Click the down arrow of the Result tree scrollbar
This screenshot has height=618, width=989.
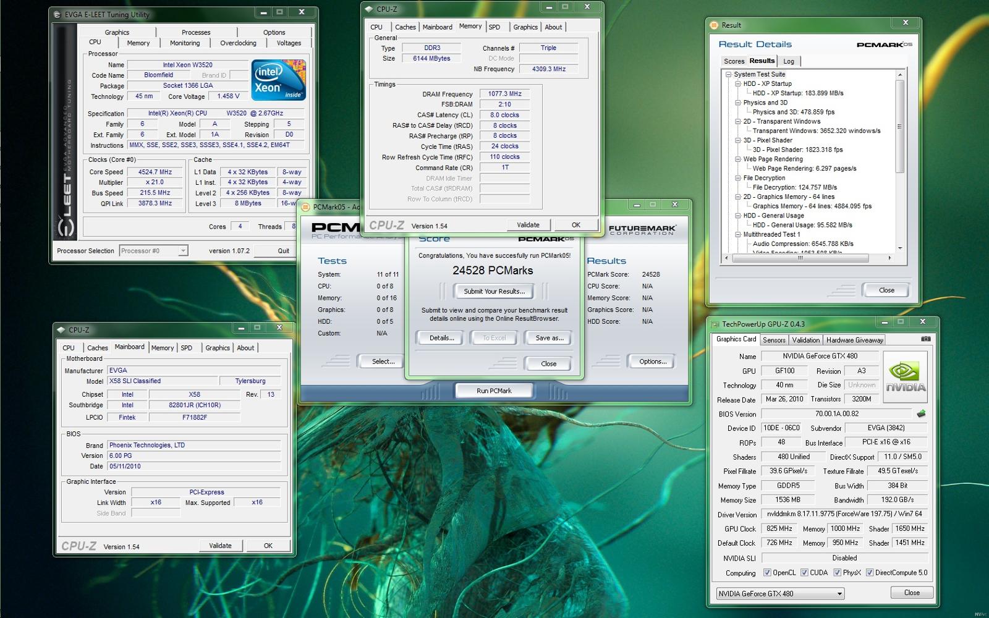pyautogui.click(x=900, y=248)
